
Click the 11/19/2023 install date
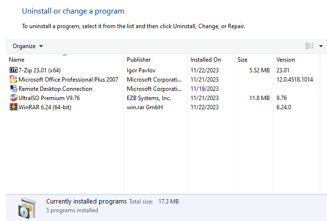point(205,89)
